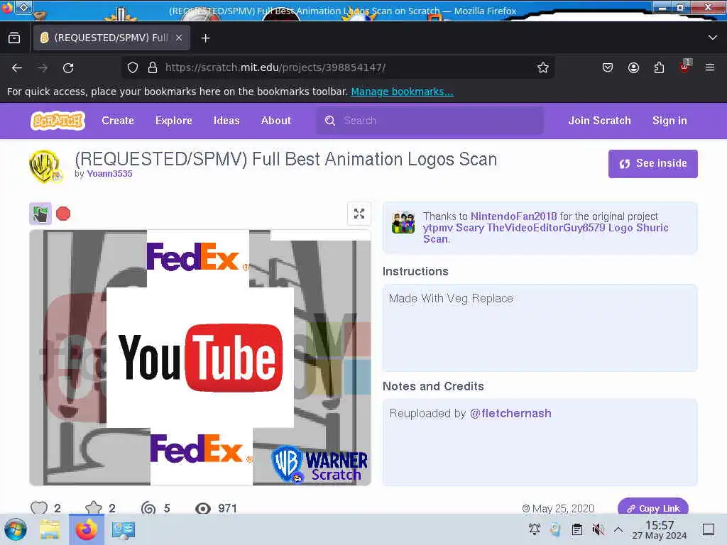
Task: Click the site security padlock icon
Action: [152, 67]
